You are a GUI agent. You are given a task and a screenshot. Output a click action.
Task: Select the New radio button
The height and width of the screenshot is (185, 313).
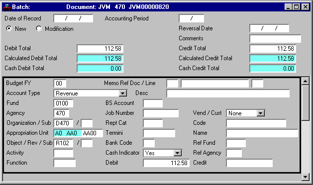(9, 28)
